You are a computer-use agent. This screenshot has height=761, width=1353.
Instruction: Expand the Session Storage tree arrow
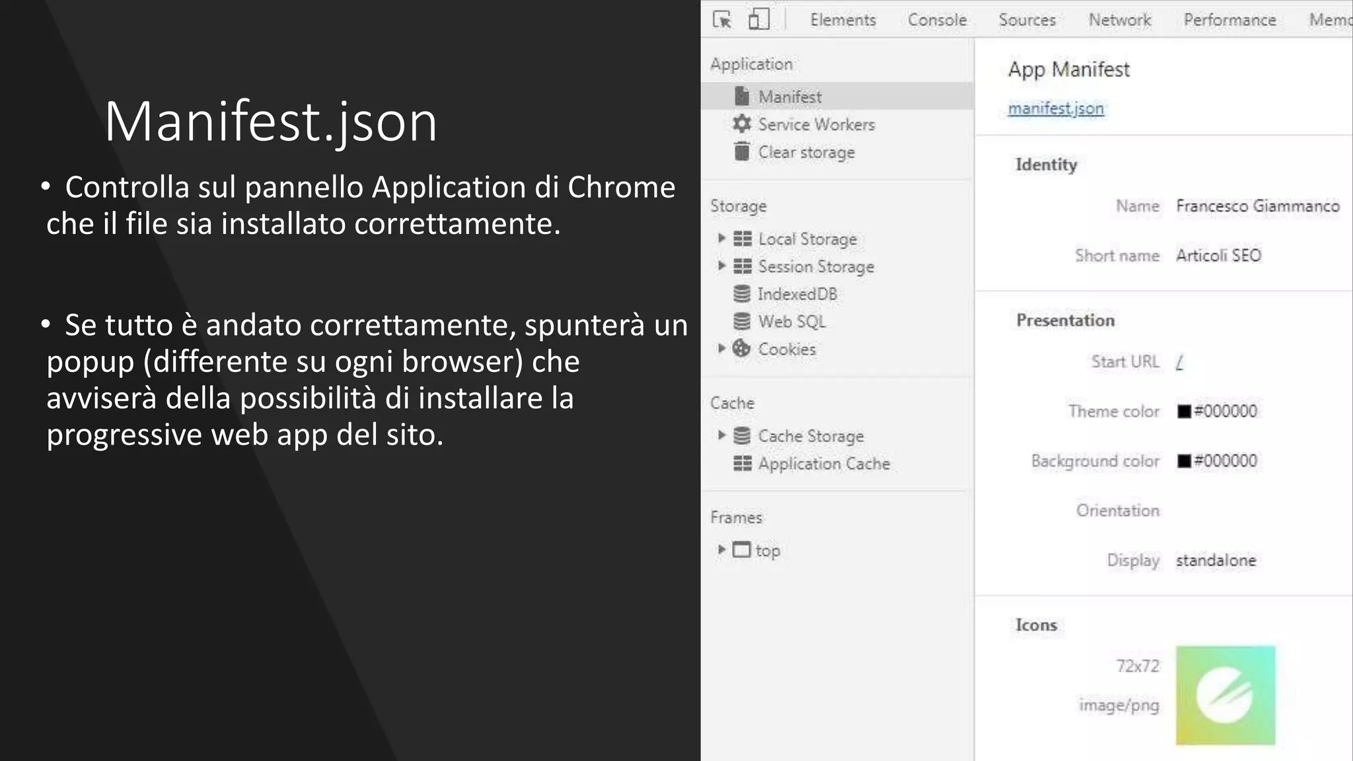(x=721, y=266)
